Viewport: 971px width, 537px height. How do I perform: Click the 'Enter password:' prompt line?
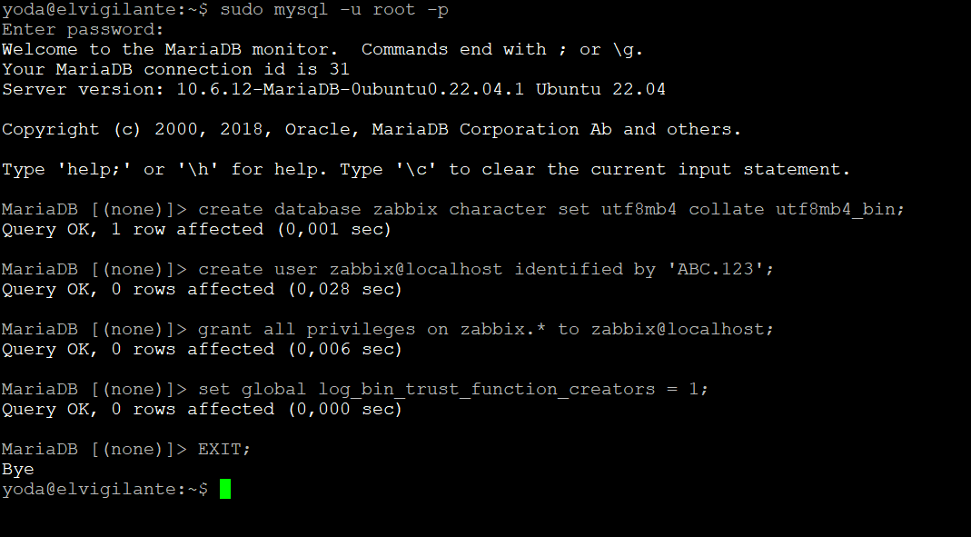(83, 30)
